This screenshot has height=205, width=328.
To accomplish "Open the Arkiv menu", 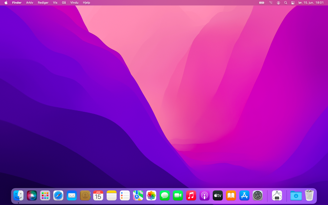I will pos(30,2).
